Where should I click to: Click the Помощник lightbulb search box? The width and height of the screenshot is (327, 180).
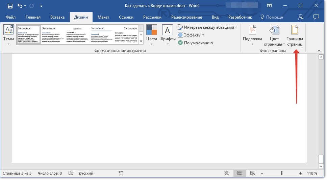click(x=272, y=17)
